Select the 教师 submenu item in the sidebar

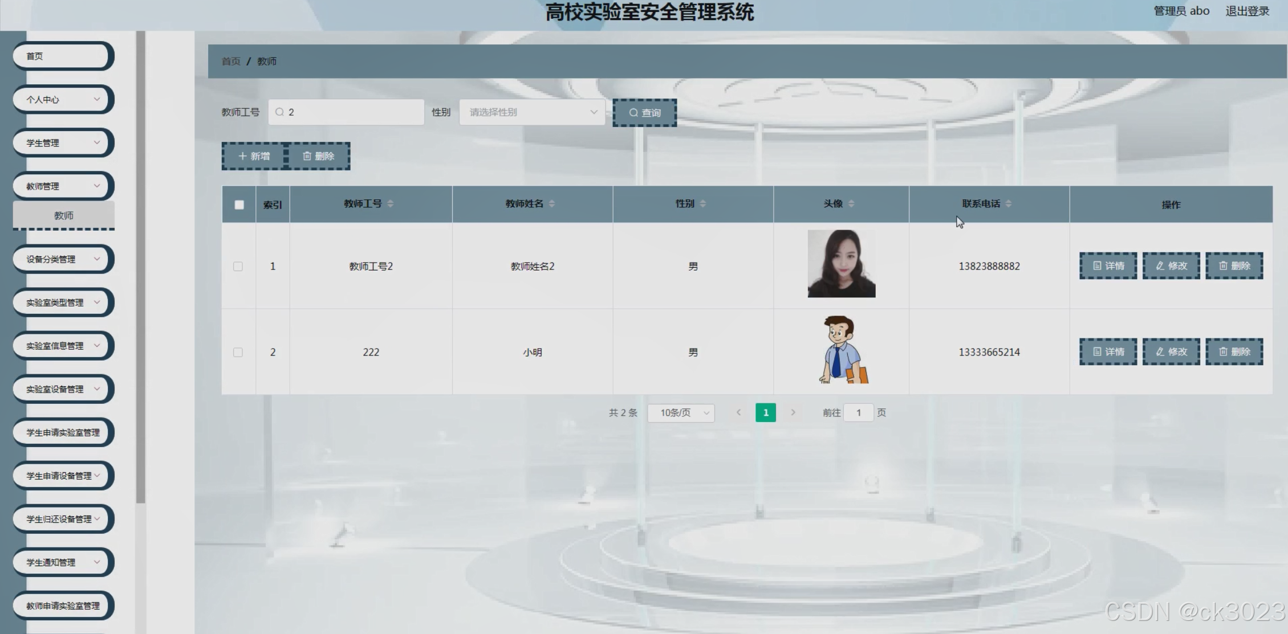[x=64, y=215]
